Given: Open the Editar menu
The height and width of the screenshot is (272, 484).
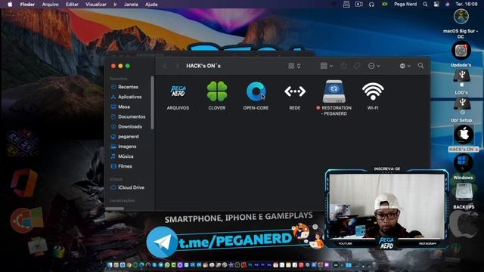Looking at the screenshot, I should coord(72,5).
